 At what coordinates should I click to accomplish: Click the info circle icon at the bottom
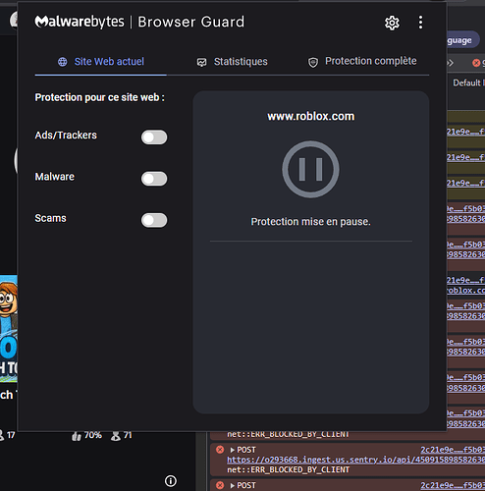click(171, 481)
